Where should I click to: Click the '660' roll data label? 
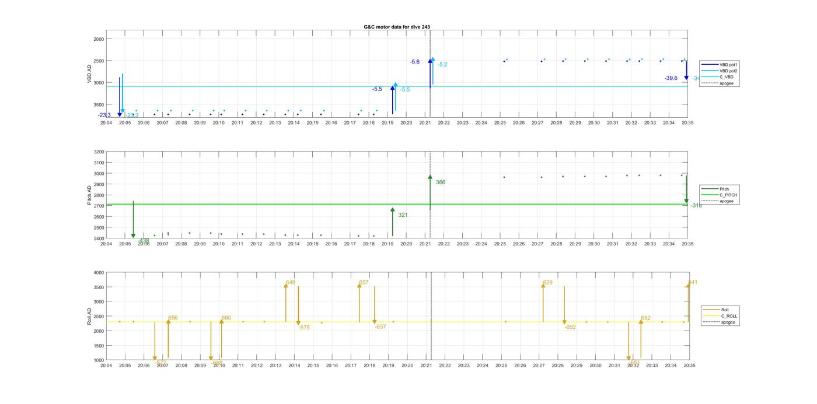pyautogui.click(x=226, y=318)
